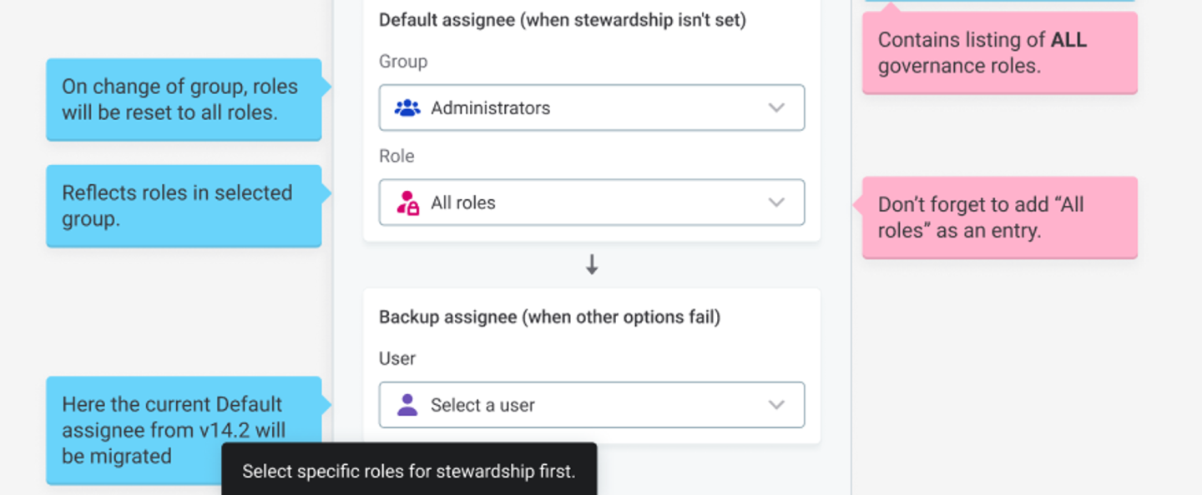Click the User field label
1202x495 pixels.
coord(397,358)
